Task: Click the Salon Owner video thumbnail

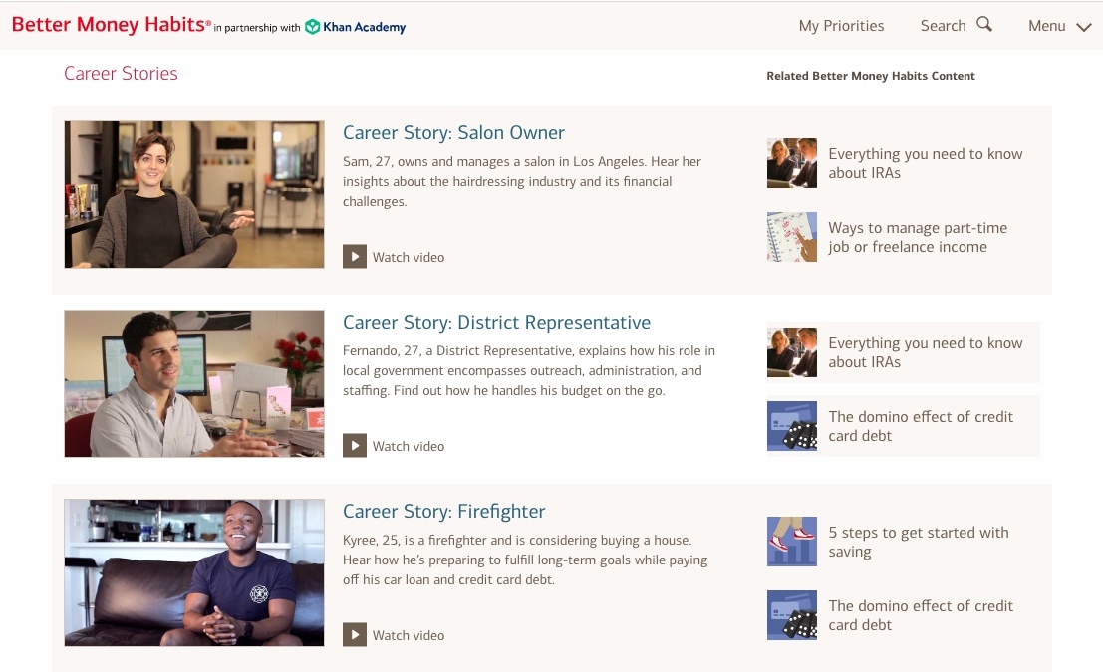Action: pos(194,195)
